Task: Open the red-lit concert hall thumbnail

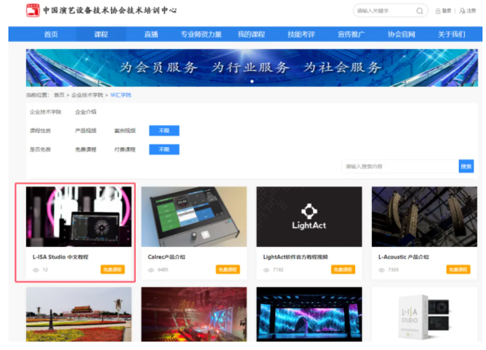Action: point(194,314)
